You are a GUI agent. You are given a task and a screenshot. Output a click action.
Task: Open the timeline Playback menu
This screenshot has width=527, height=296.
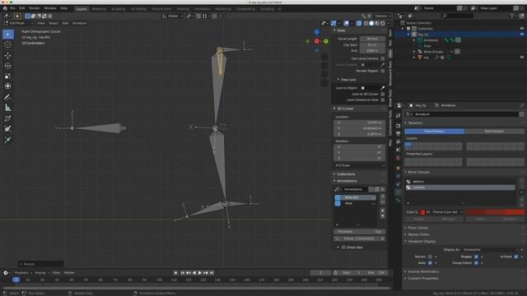tap(22, 273)
